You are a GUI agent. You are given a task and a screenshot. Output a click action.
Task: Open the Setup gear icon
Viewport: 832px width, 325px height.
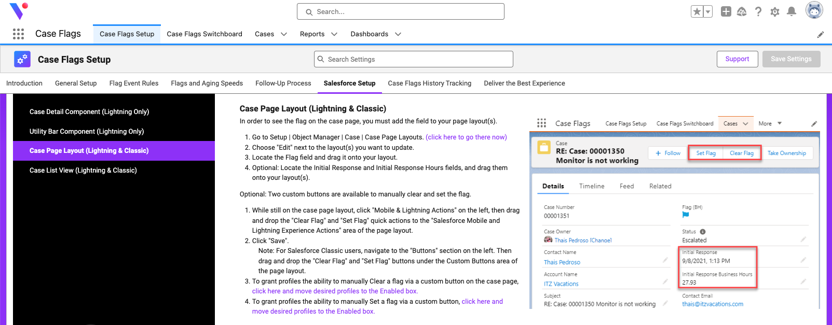coord(775,11)
